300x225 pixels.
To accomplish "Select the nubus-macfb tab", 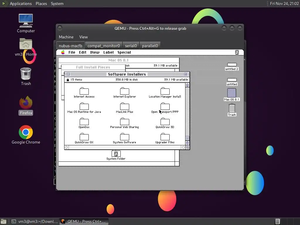I will point(70,46).
